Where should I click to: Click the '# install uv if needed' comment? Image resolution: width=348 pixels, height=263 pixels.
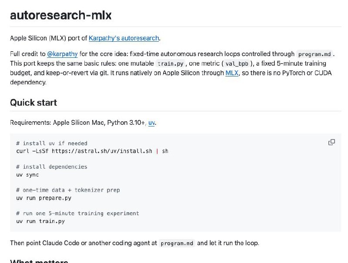(52, 143)
